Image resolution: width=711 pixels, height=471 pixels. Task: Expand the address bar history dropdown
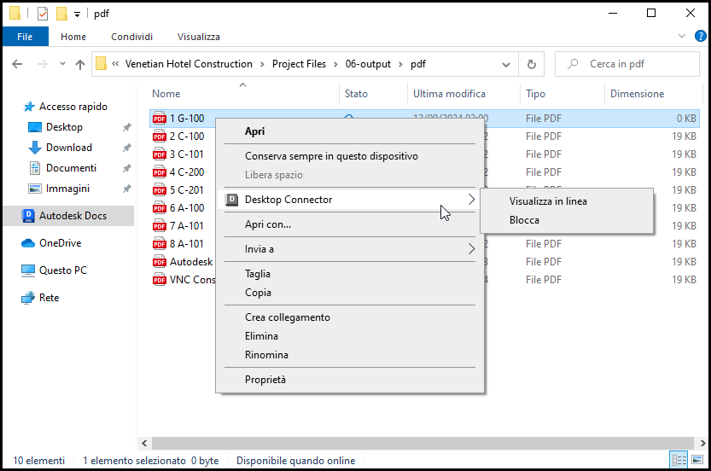[506, 64]
